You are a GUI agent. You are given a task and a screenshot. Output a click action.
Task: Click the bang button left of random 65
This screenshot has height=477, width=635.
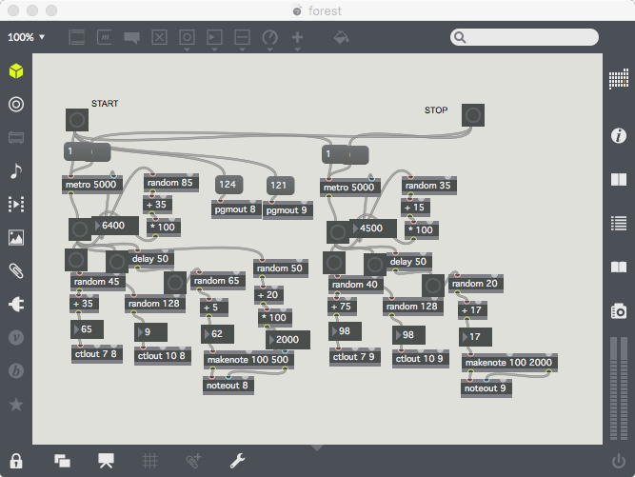pos(175,283)
